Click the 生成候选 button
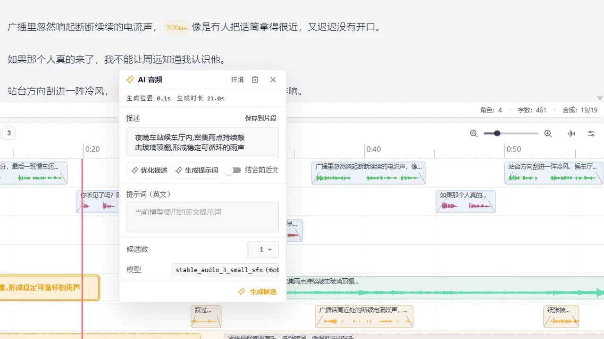Image resolution: width=604 pixels, height=339 pixels. 257,292
